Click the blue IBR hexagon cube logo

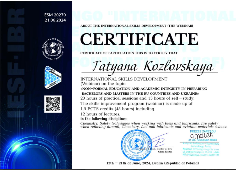pyautogui.click(x=53, y=77)
